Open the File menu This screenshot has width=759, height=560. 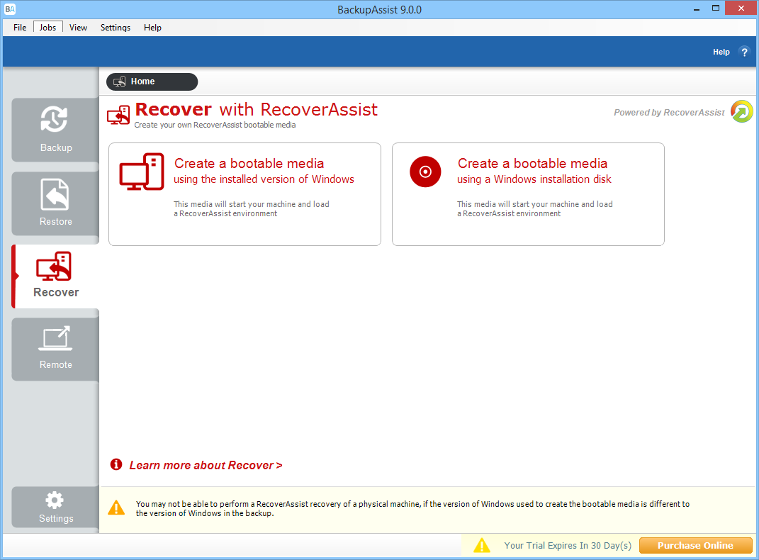tap(20, 28)
